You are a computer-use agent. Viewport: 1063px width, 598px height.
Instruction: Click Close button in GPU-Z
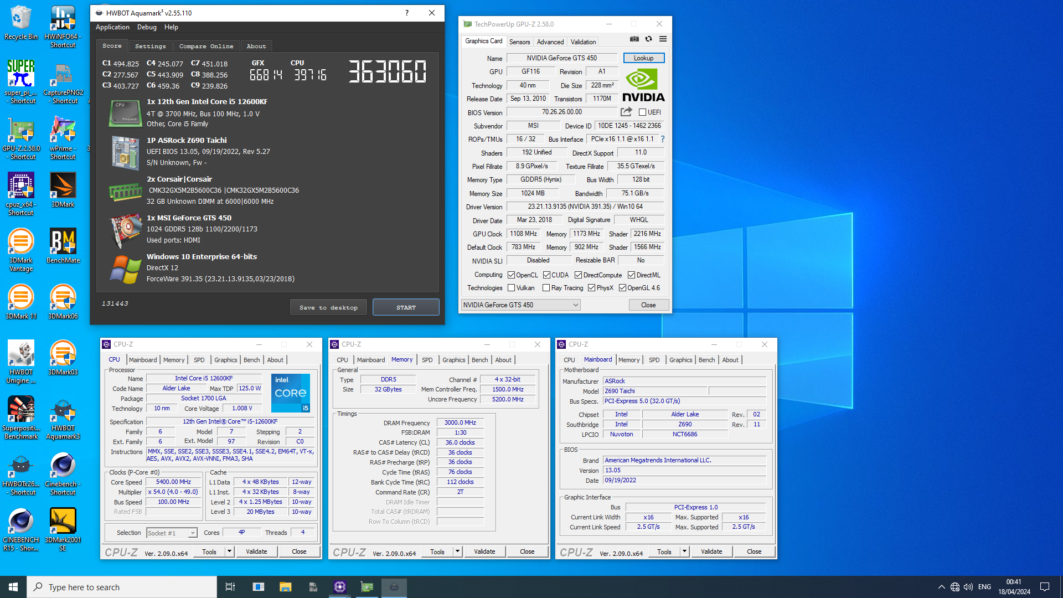[648, 305]
